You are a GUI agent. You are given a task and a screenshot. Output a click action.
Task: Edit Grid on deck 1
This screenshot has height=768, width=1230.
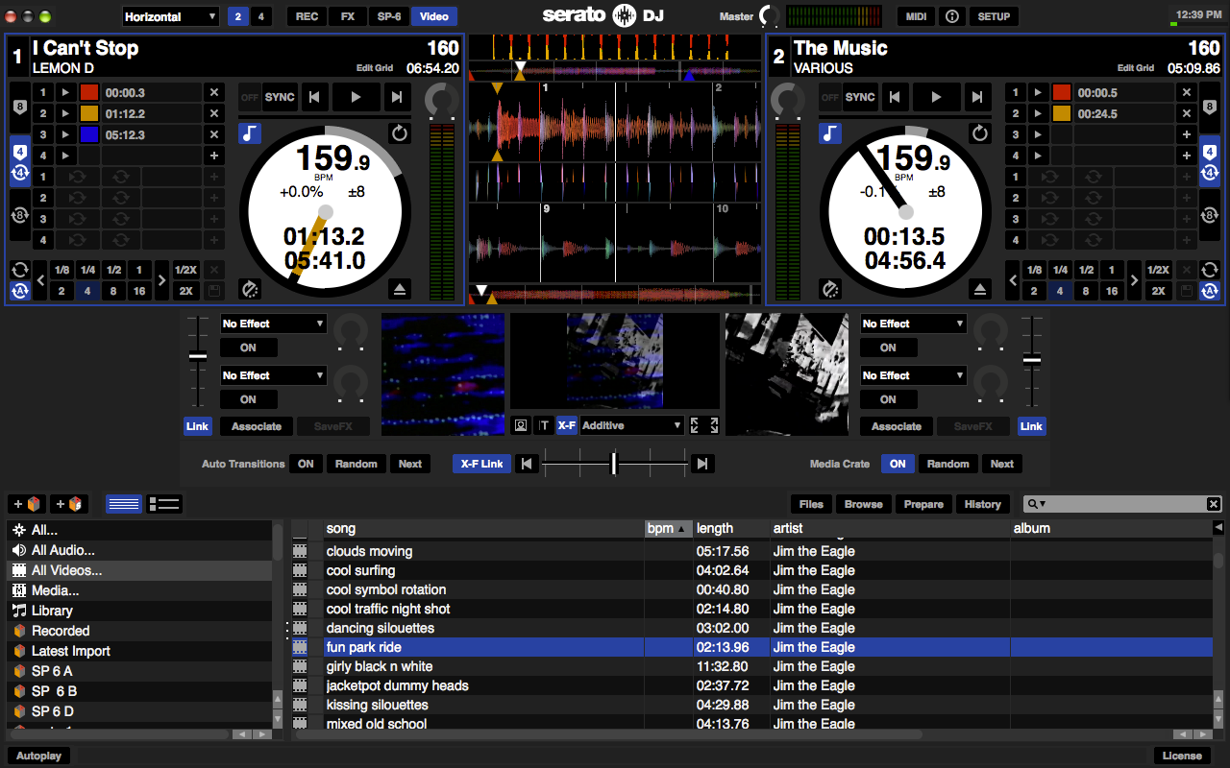(375, 68)
